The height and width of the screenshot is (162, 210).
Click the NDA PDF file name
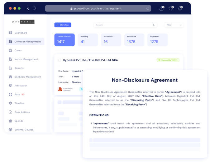[68, 90]
